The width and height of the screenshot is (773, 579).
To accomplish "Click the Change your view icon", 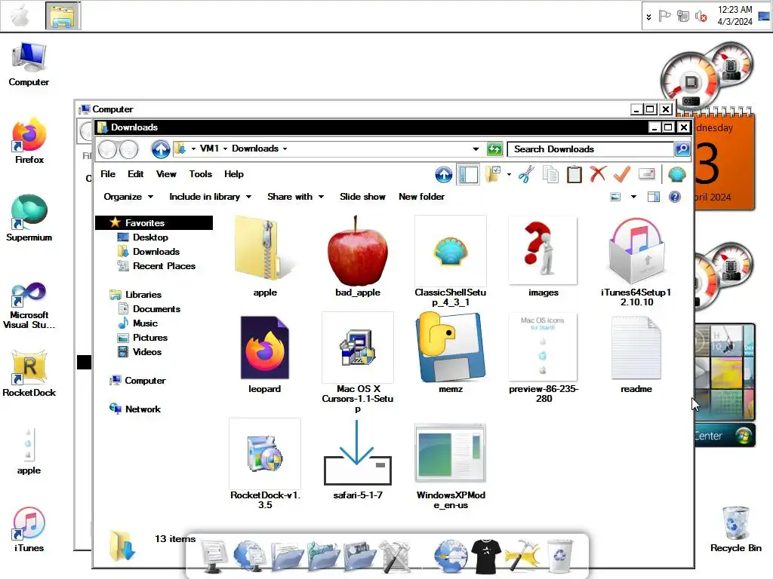I will (x=615, y=197).
